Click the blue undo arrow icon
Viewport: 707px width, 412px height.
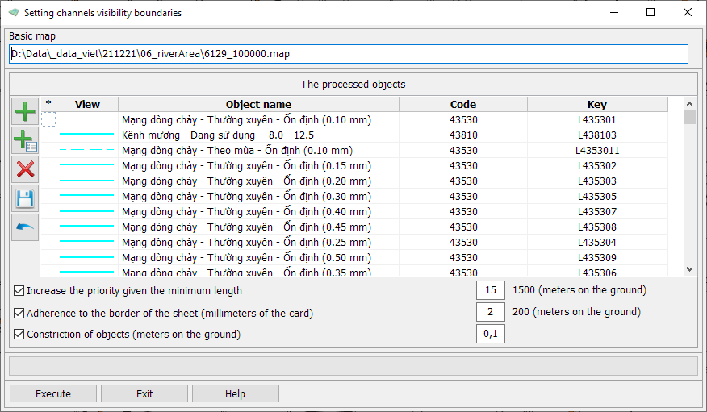coord(25,227)
